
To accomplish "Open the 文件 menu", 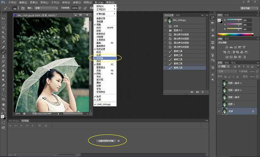I will 12,2.
